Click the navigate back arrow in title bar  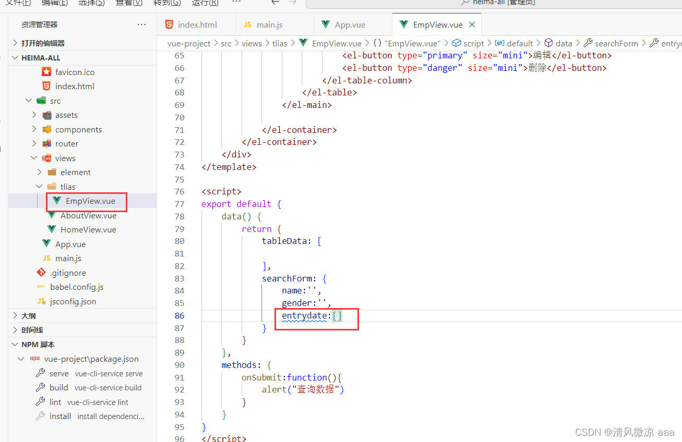tap(276, 2)
